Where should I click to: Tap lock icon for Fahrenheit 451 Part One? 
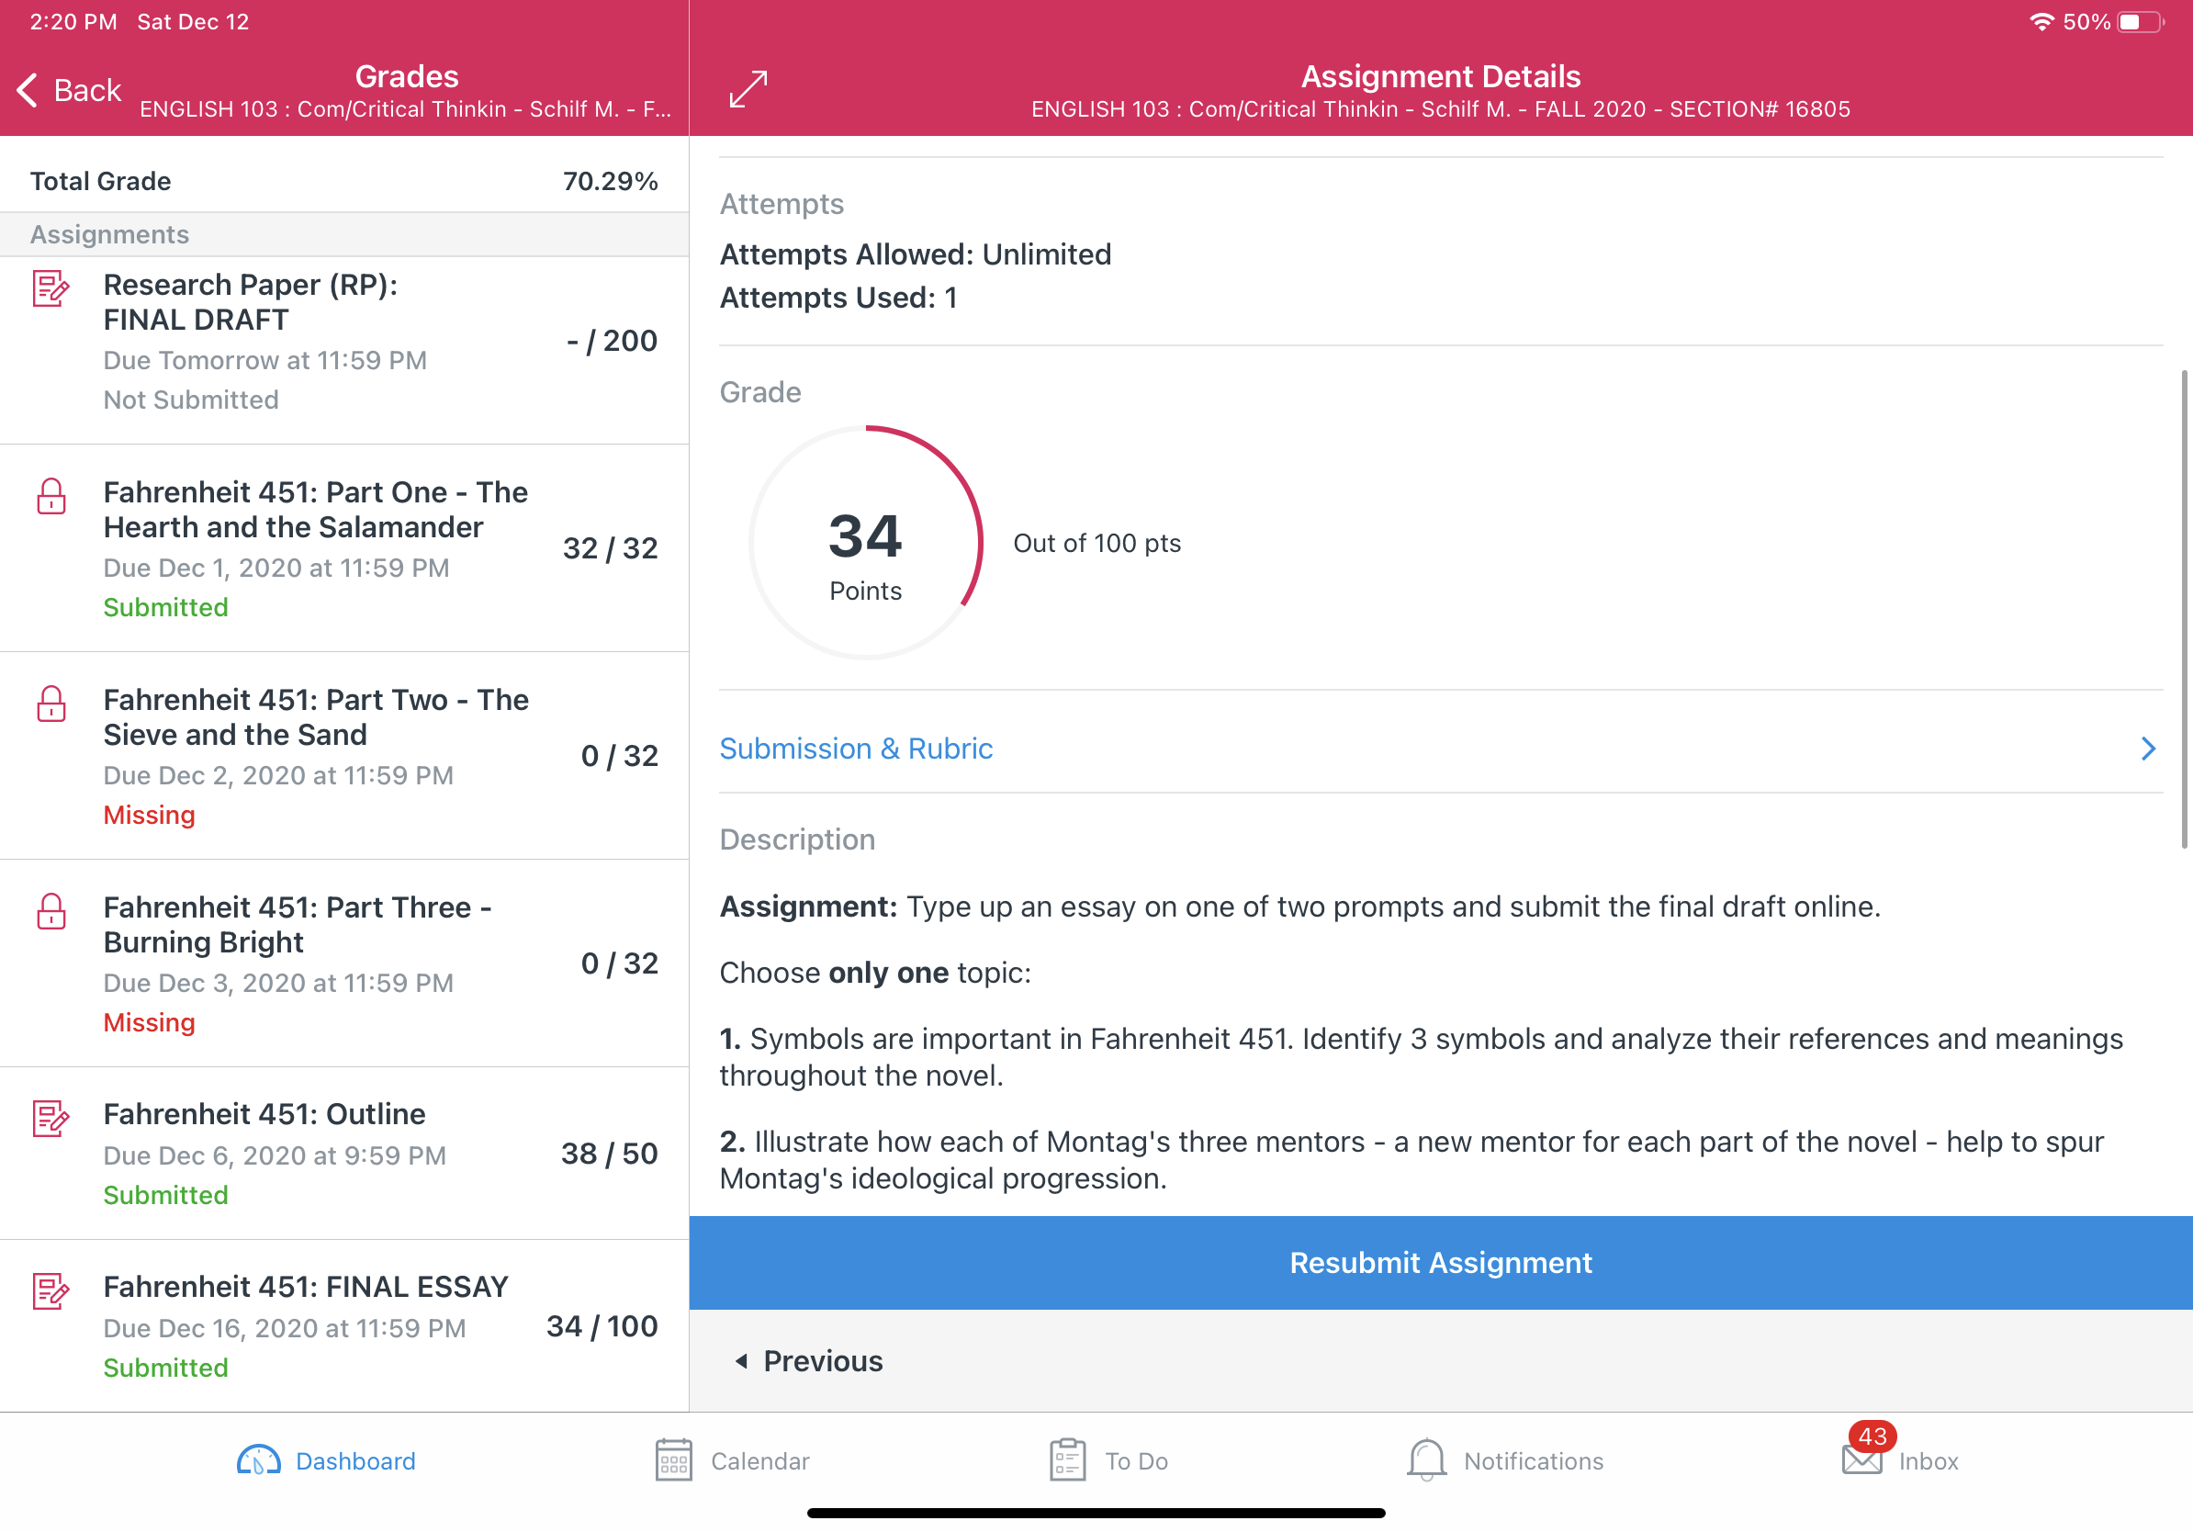coord(51,496)
